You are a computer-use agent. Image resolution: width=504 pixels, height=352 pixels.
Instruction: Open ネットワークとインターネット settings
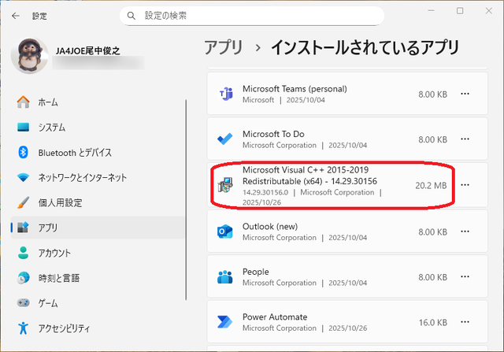point(98,177)
